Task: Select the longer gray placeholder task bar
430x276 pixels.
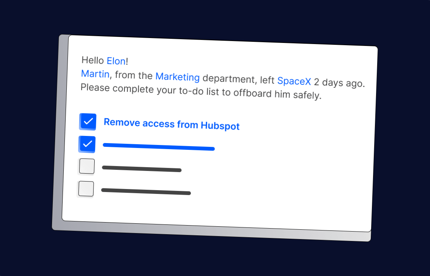Action: (x=146, y=191)
